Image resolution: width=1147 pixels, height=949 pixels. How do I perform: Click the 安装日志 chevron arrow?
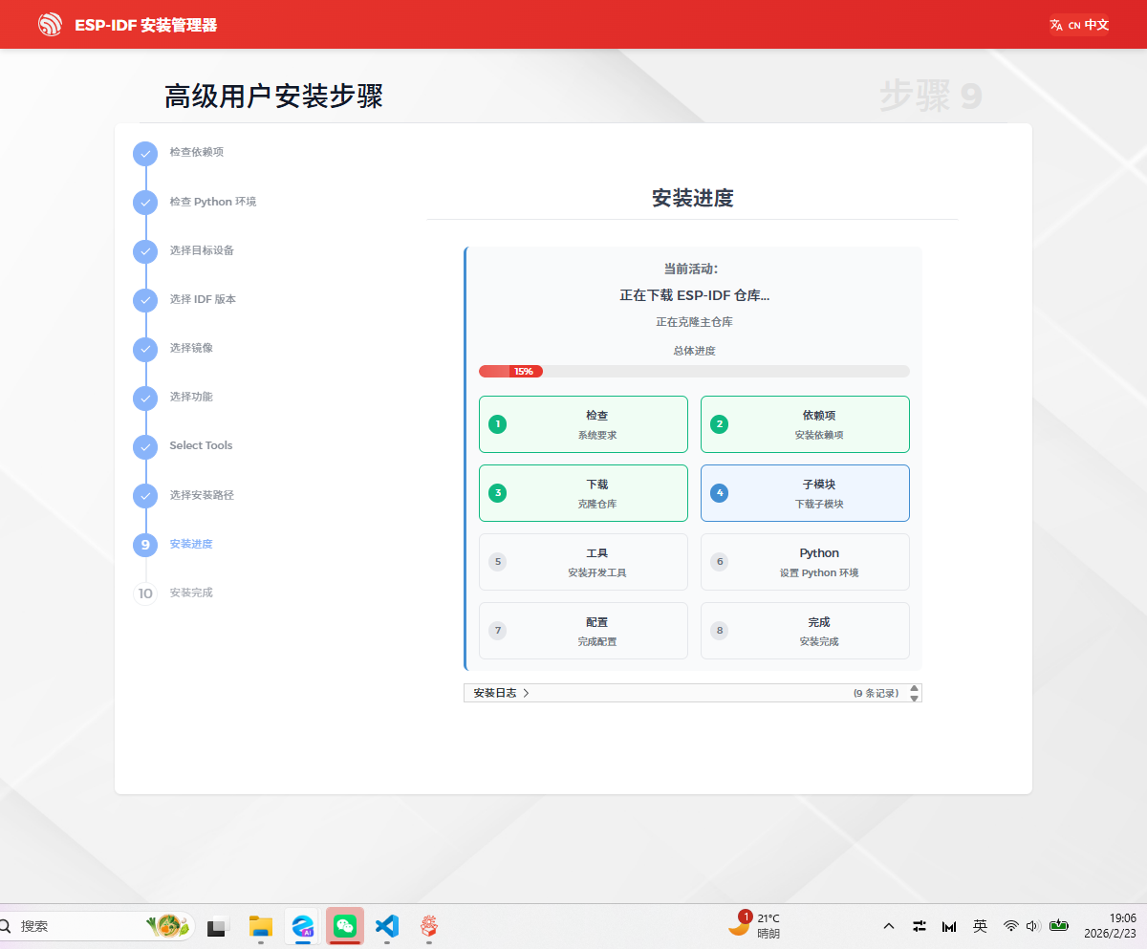[527, 693]
